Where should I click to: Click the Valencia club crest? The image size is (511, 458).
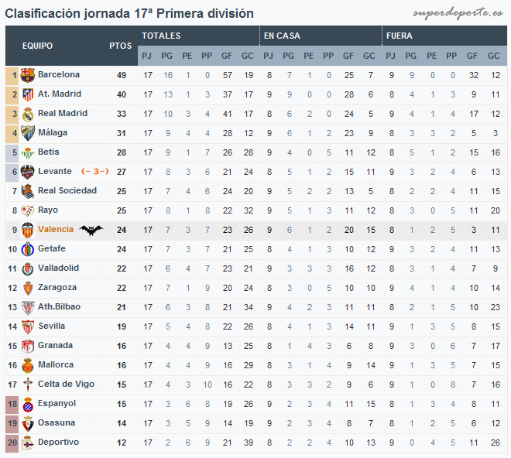coord(28,231)
